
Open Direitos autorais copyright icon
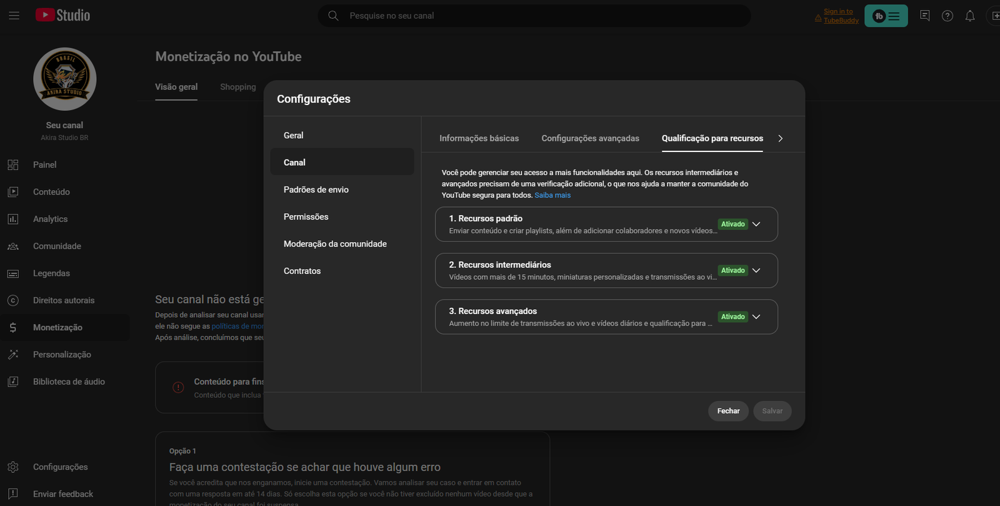tap(13, 300)
